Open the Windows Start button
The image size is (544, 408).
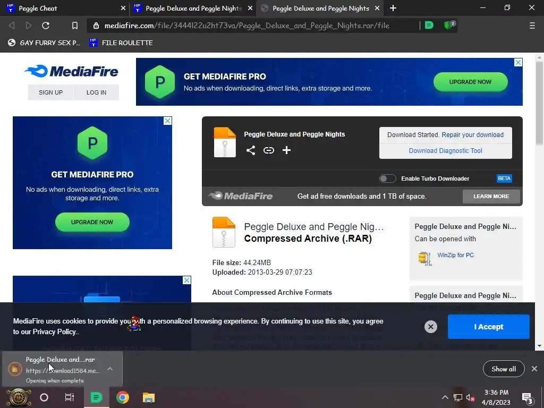coord(18,397)
